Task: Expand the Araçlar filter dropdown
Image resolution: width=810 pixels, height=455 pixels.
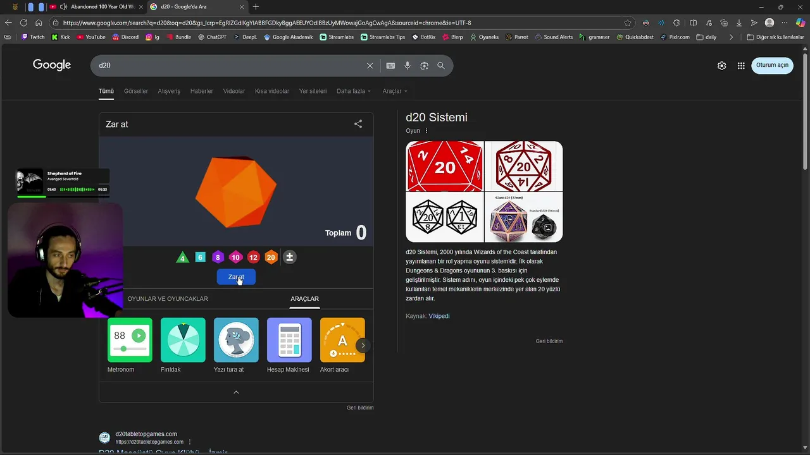Action: [395, 91]
